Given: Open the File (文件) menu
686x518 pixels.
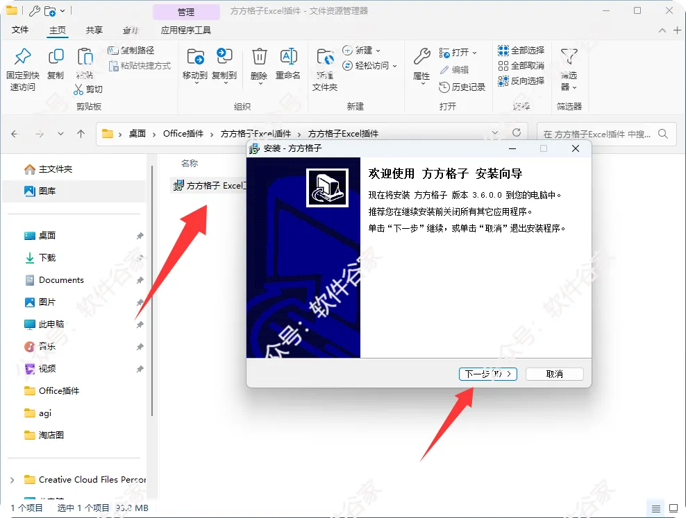Looking at the screenshot, I should (x=20, y=30).
